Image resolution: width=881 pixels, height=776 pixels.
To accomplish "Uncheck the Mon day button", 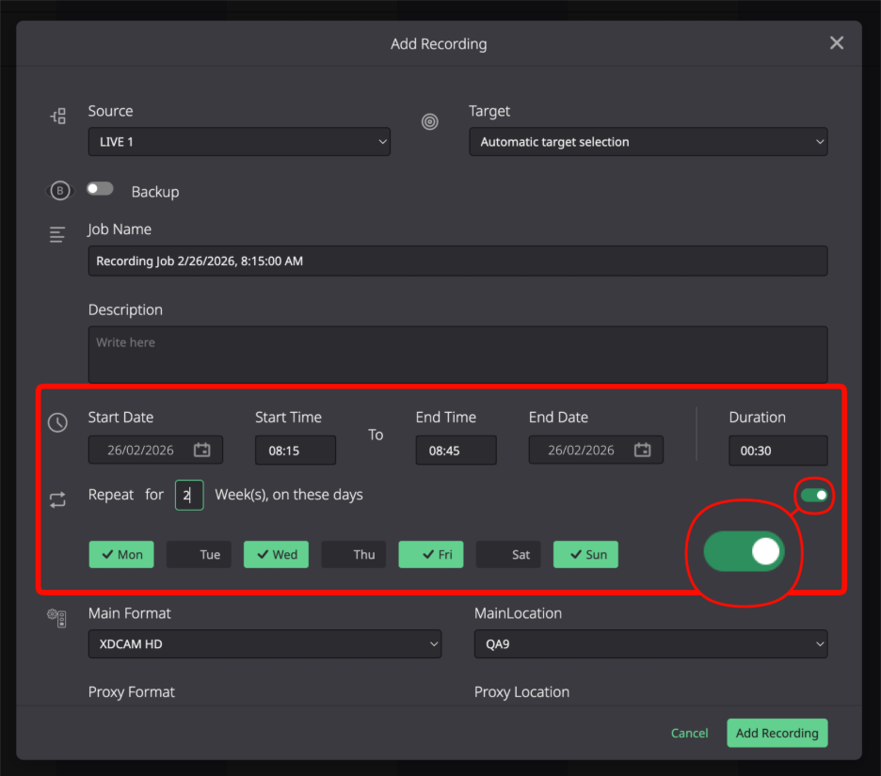I will point(121,554).
